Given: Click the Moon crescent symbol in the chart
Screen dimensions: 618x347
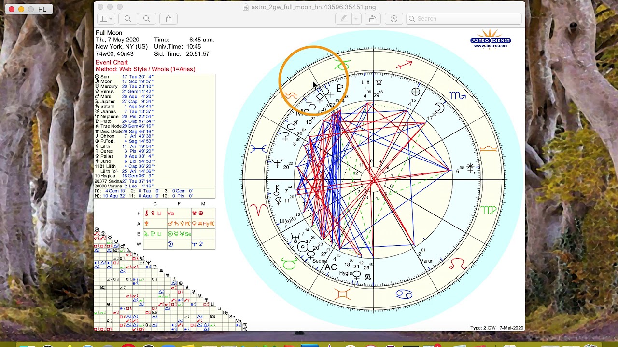Looking at the screenshot, I should [438, 108].
